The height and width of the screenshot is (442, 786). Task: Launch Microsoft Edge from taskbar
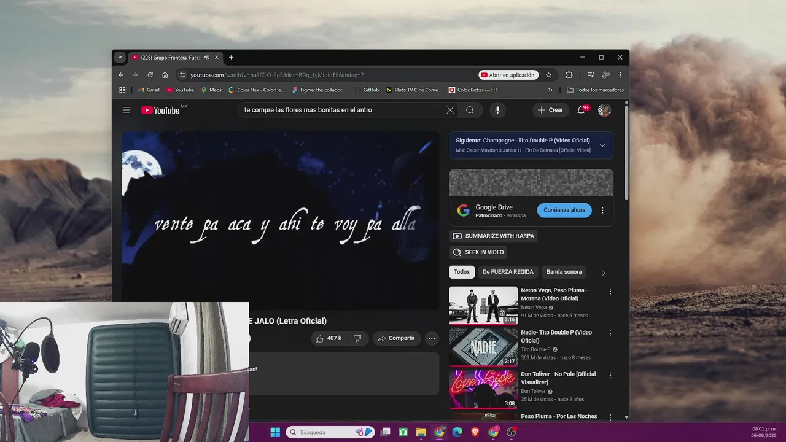[457, 432]
